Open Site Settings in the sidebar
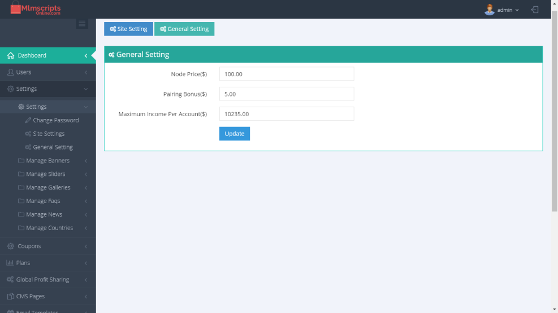This screenshot has width=558, height=313. (49, 134)
